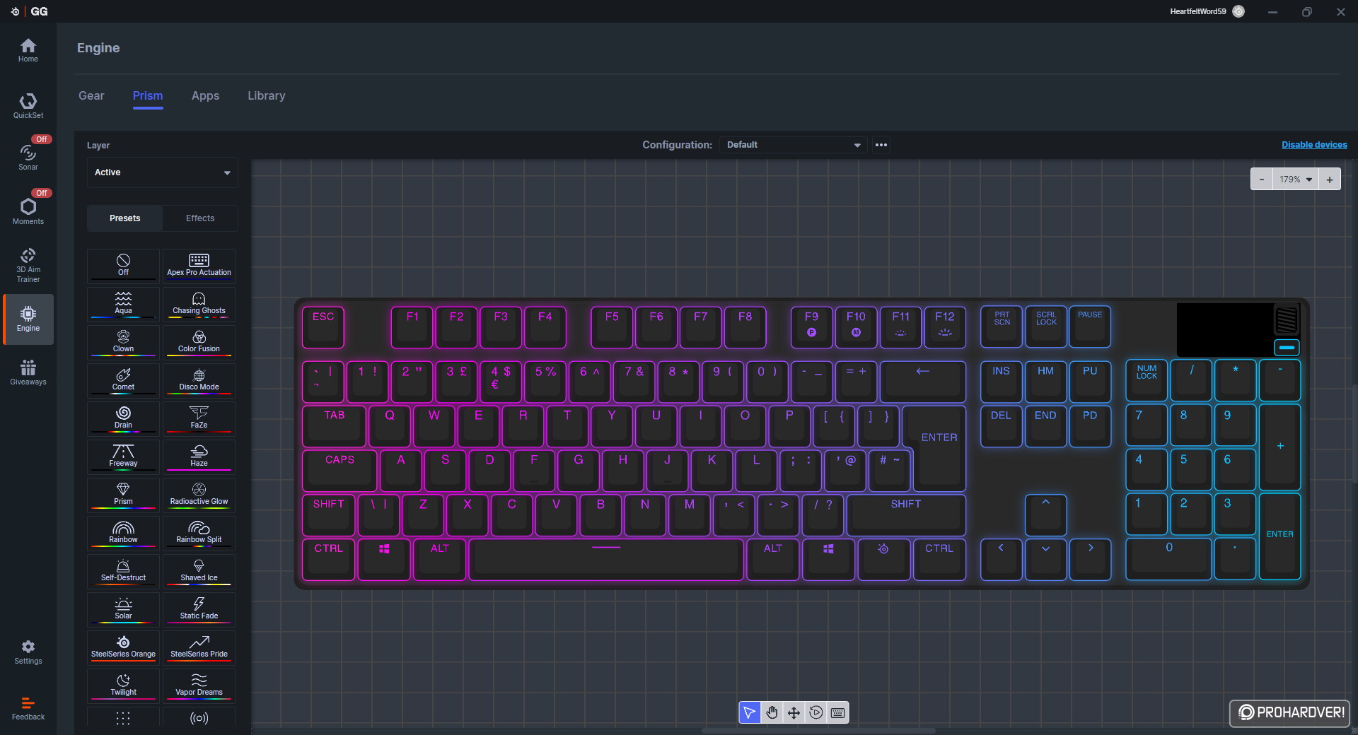
Task: Select the Prism tab
Action: pyautogui.click(x=148, y=95)
